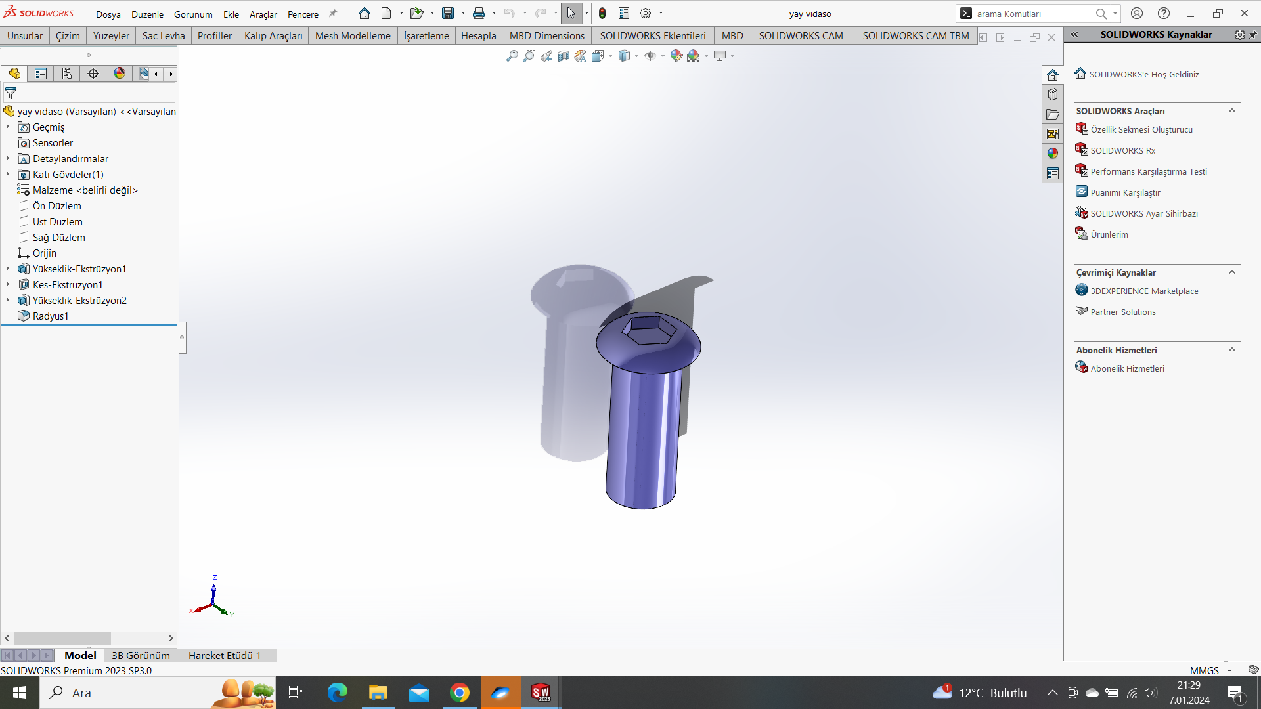
Task: Click the Print icon
Action: click(479, 13)
